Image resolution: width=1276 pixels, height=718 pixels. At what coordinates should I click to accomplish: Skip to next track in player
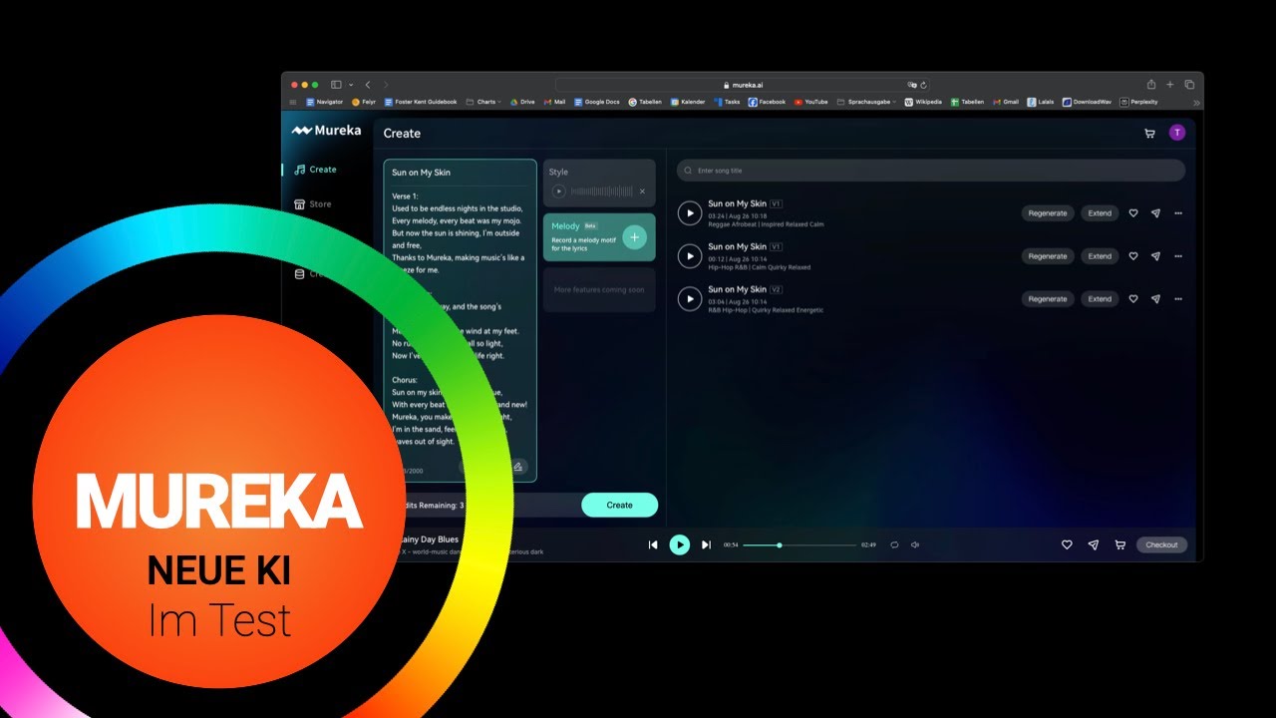pos(706,544)
